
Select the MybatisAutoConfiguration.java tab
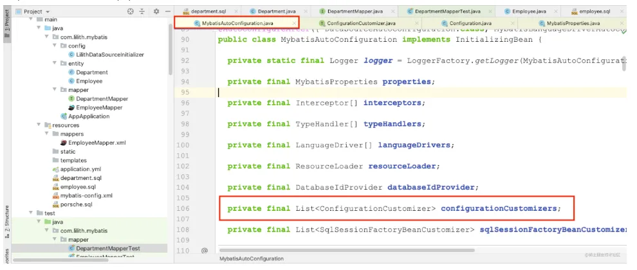click(237, 23)
